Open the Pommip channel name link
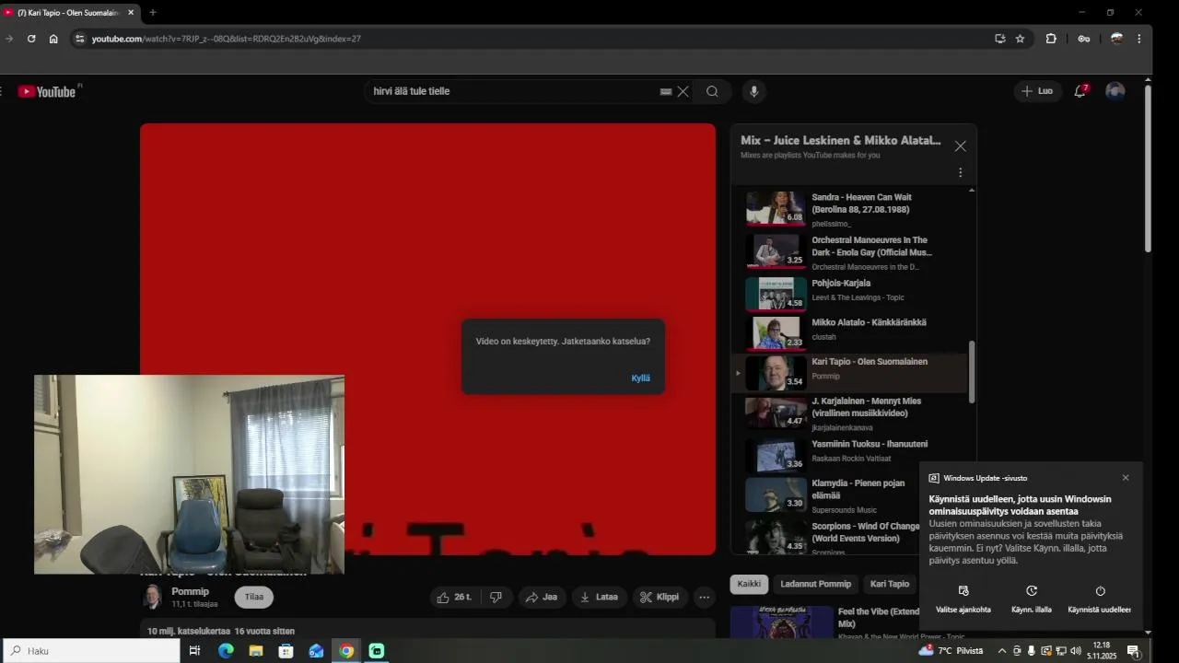The image size is (1179, 663). click(x=190, y=591)
